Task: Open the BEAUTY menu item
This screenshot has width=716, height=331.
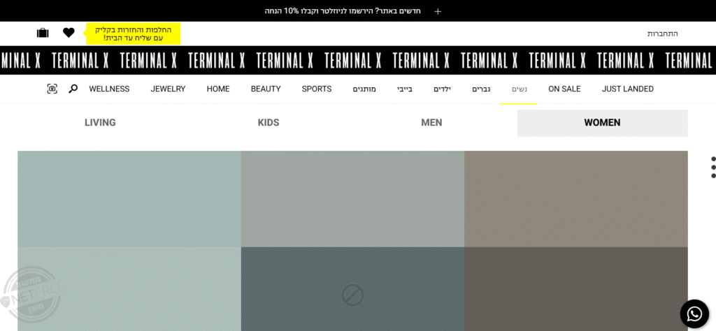Action: point(266,89)
